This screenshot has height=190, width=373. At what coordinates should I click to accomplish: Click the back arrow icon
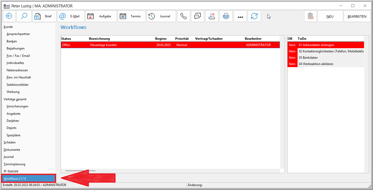click(x=9, y=16)
